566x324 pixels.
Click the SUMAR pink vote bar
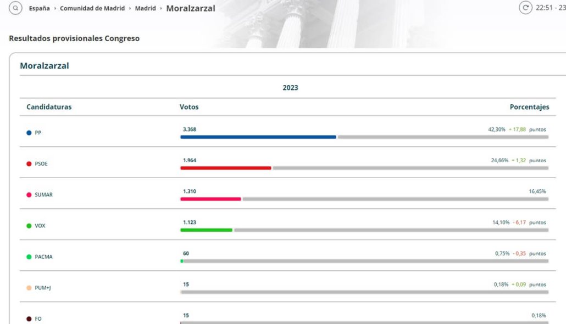pyautogui.click(x=210, y=199)
